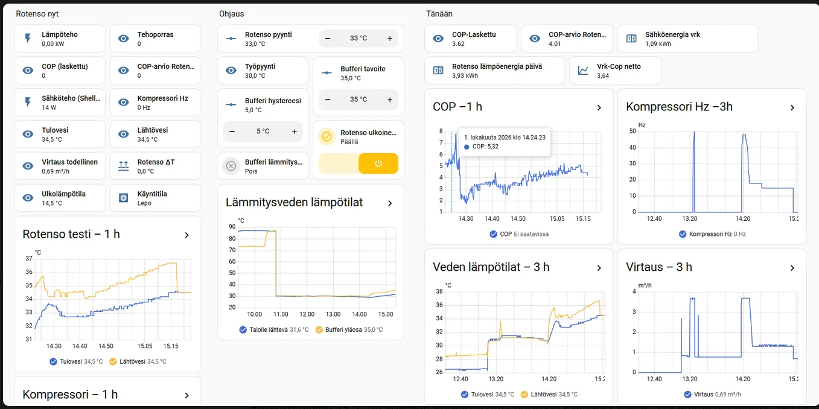Click the lightning icon beside Lämpöteho
This screenshot has height=409, width=819.
point(28,39)
